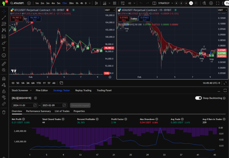Screen dimensions: 229x158
Task: Select the All date range
Action: coord(54,83)
